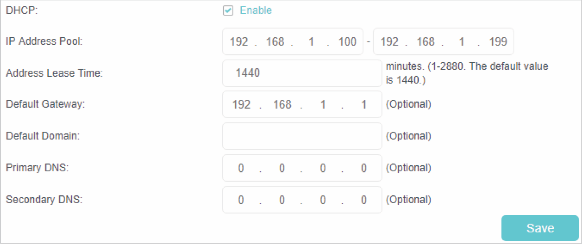Click the Default Gateway first octet 192
This screenshot has height=244, width=582.
(241, 105)
